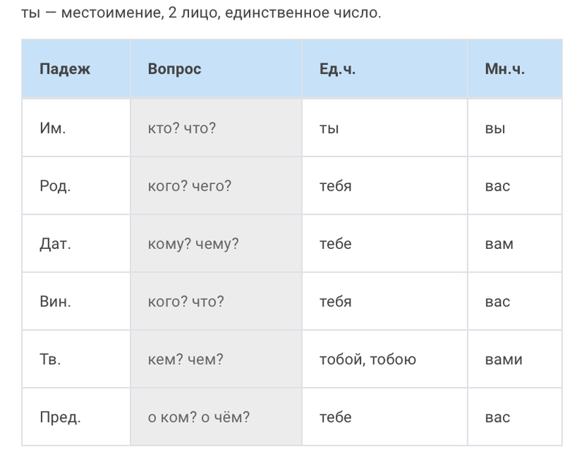Screen dimensions: 584x454
Task: Click the singular form тобой, тобою
Action: pyautogui.click(x=368, y=359)
